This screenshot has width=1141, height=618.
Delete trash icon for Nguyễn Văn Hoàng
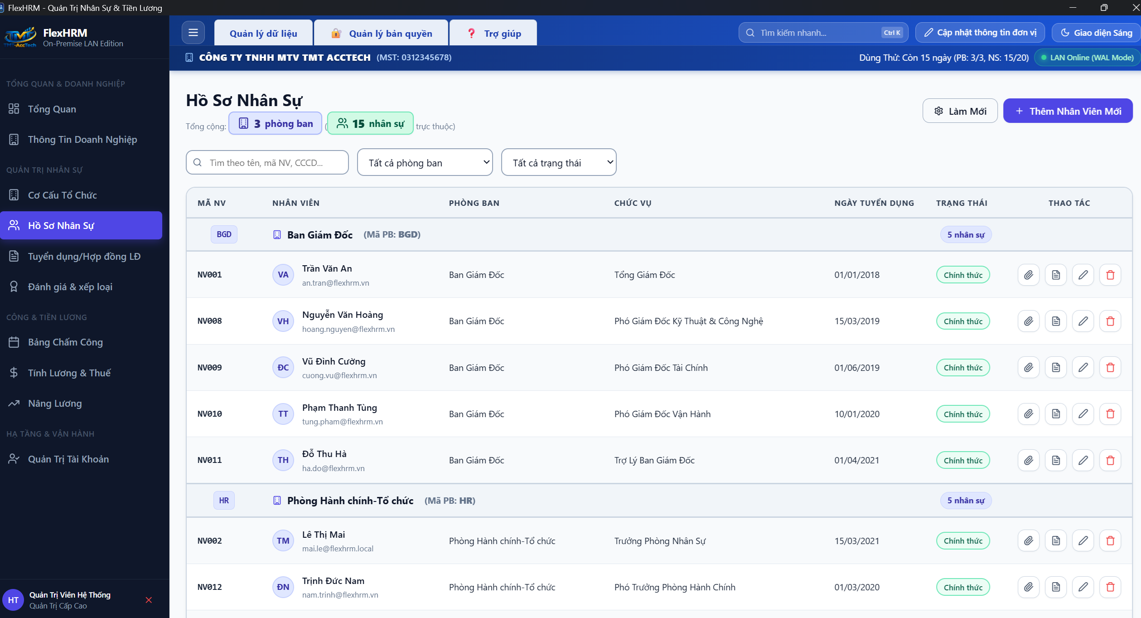pyautogui.click(x=1110, y=321)
